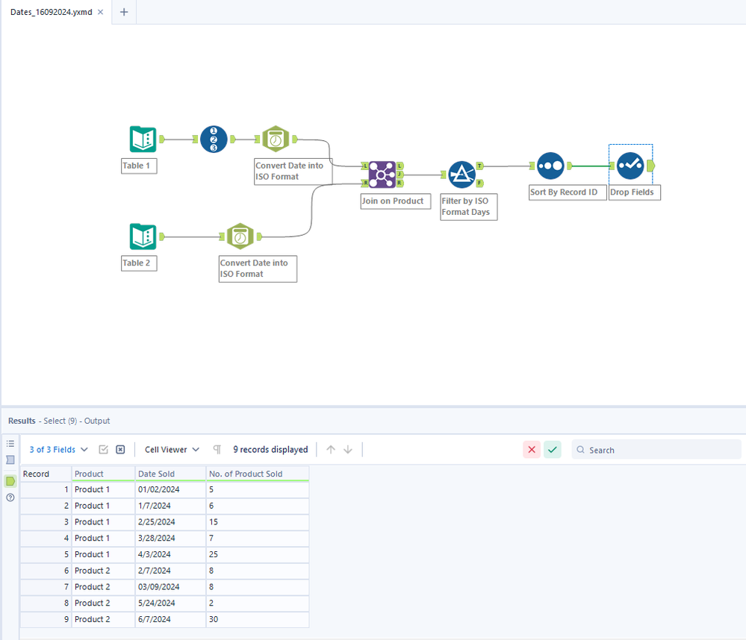Screen dimensions: 746x640
Task: Select the Table 1 annotation label
Action: (139, 166)
